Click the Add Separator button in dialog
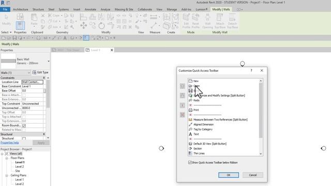This screenshot has height=186, width=331. 183,105
